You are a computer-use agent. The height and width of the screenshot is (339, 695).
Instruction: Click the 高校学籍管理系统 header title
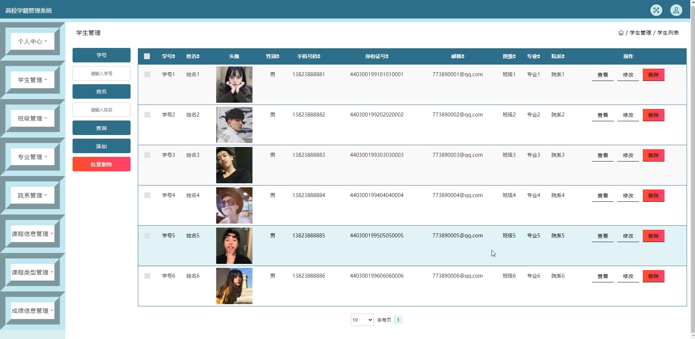pos(29,11)
